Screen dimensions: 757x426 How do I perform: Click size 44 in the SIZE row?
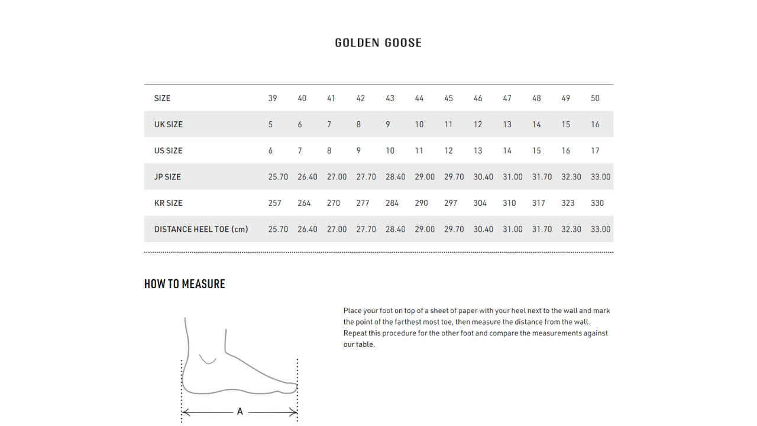tap(419, 98)
